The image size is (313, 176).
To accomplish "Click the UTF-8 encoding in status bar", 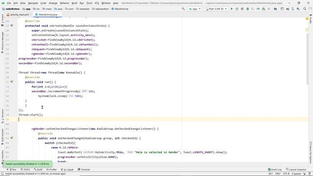I will [286, 174].
